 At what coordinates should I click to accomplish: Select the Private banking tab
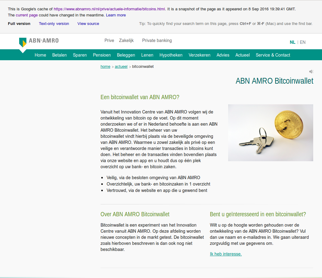[157, 40]
